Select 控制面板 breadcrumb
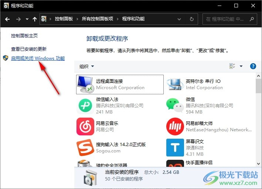262x189 pixels. coord(64,19)
